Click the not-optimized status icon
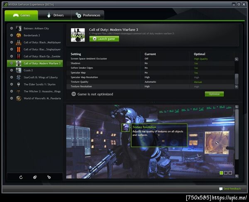Viewport: 249px width, 202px height. point(73,94)
